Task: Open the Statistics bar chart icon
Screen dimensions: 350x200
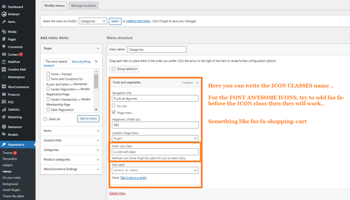Action: point(4,110)
